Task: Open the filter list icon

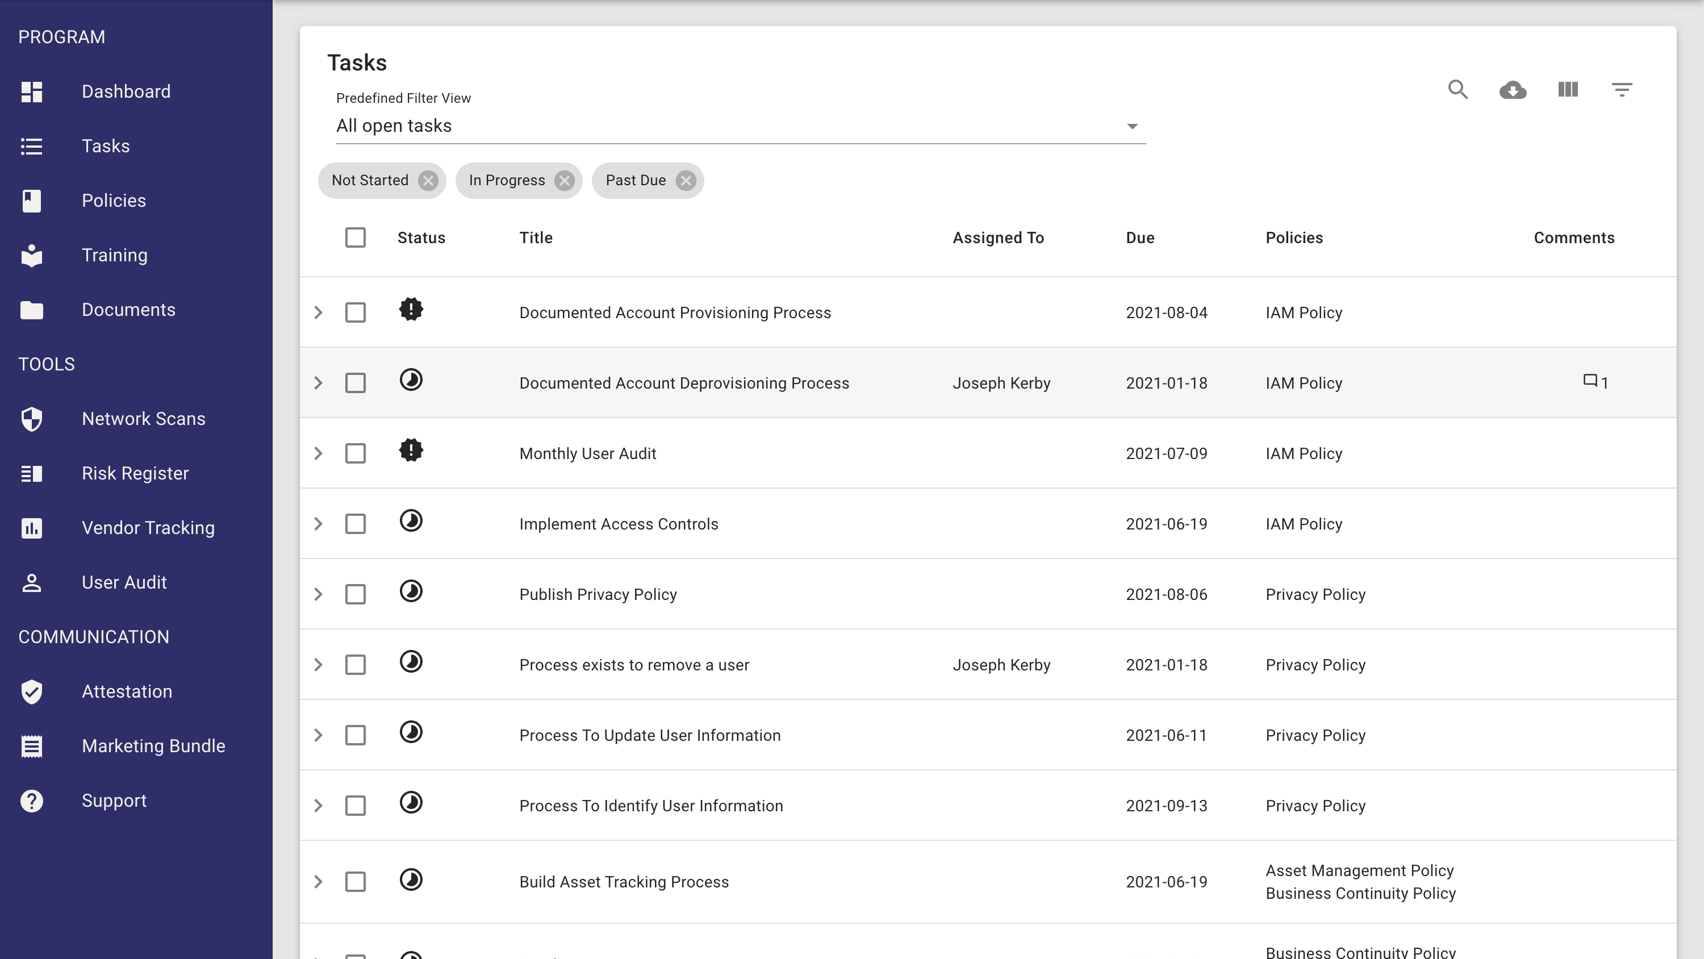Action: [1622, 89]
